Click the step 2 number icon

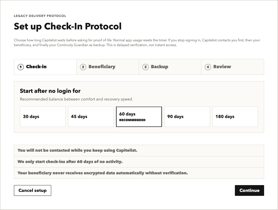tap(83, 67)
